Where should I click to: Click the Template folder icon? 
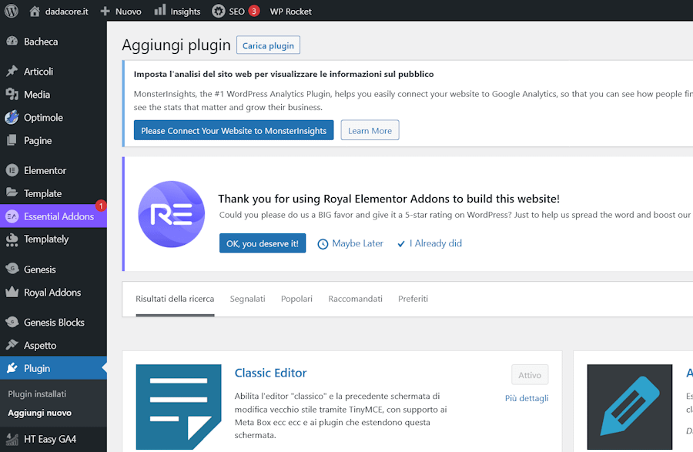[12, 193]
